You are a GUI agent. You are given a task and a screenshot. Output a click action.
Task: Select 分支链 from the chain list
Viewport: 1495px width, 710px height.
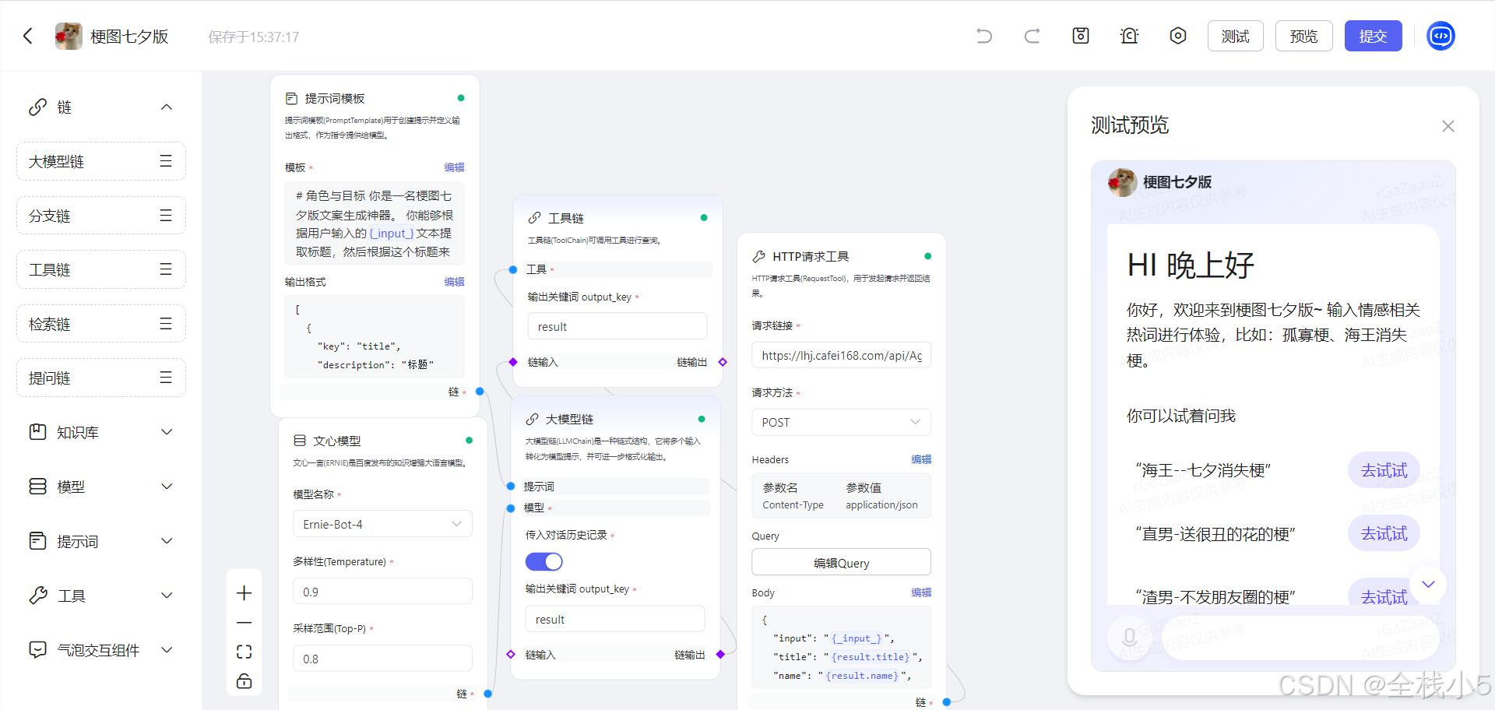click(101, 216)
